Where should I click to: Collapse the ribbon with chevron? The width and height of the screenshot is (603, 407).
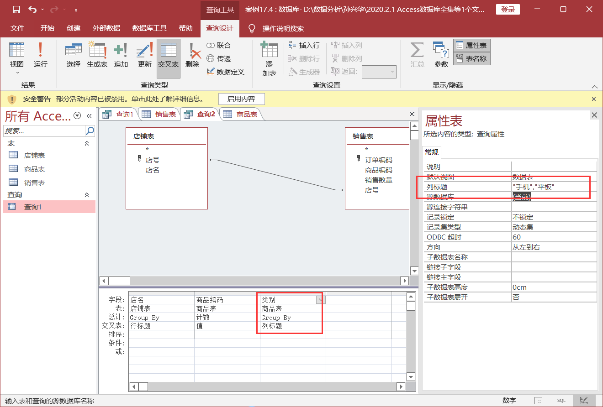tap(594, 86)
